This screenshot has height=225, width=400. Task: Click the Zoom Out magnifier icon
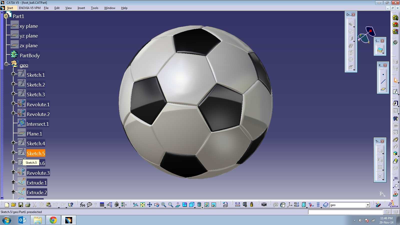click(171, 205)
